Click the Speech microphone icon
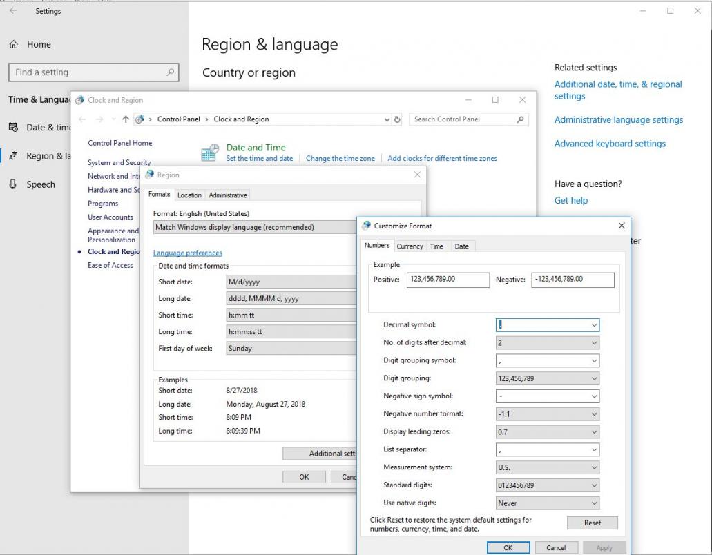Screen dimensions: 712x555 (x=13, y=184)
